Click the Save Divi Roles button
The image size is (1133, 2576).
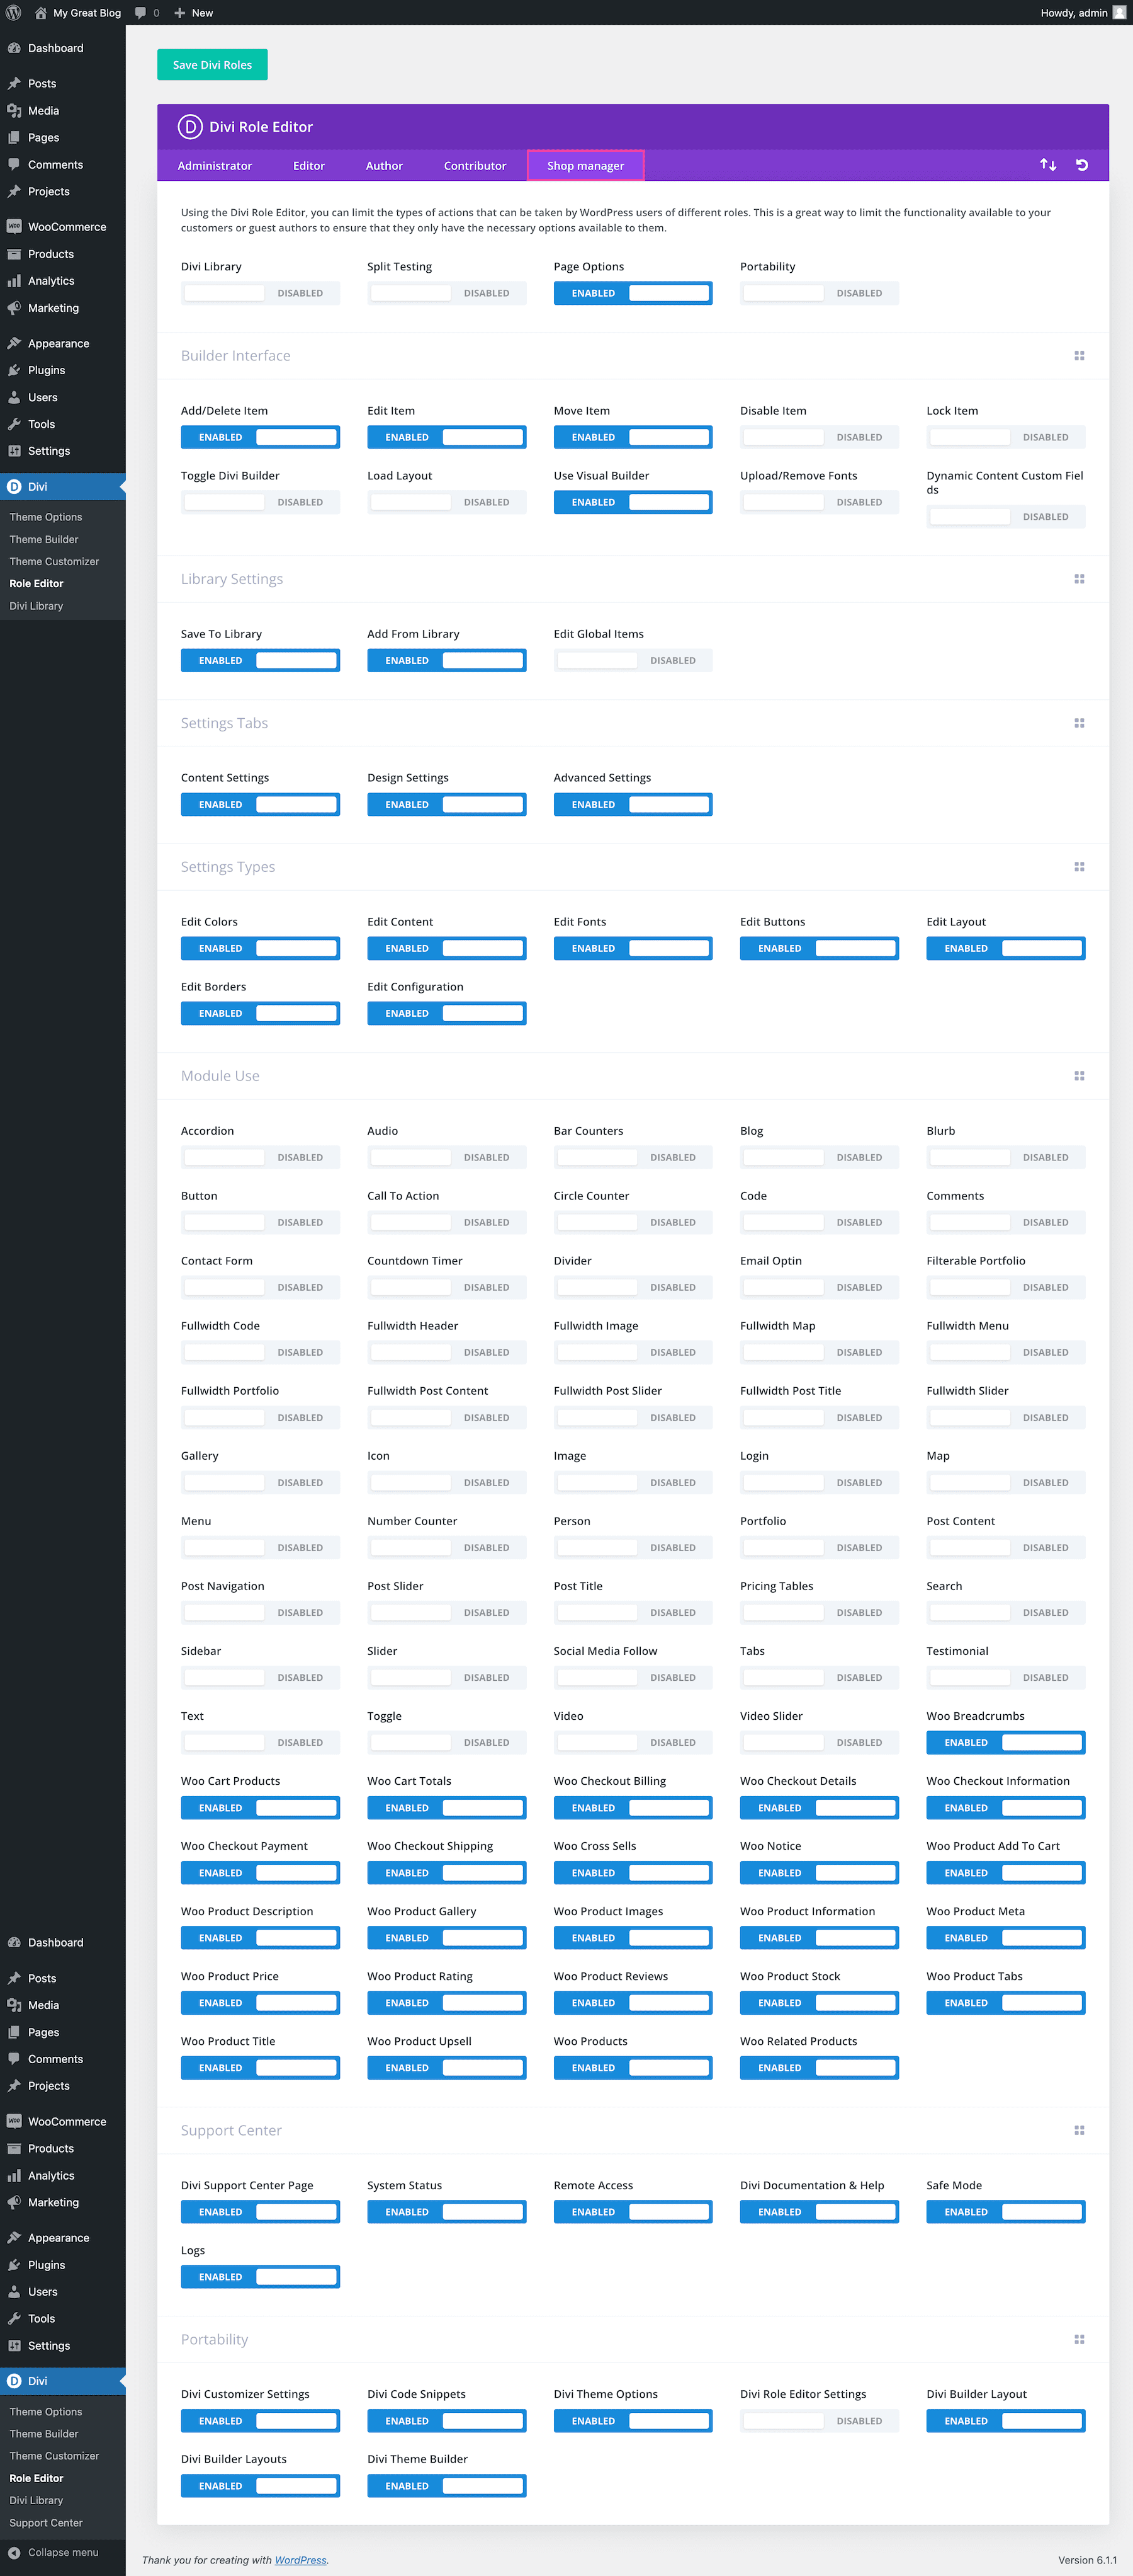click(212, 64)
